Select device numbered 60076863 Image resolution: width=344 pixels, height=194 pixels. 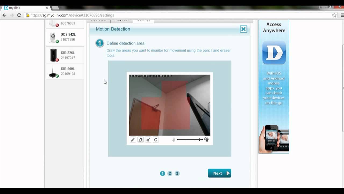(x=65, y=23)
